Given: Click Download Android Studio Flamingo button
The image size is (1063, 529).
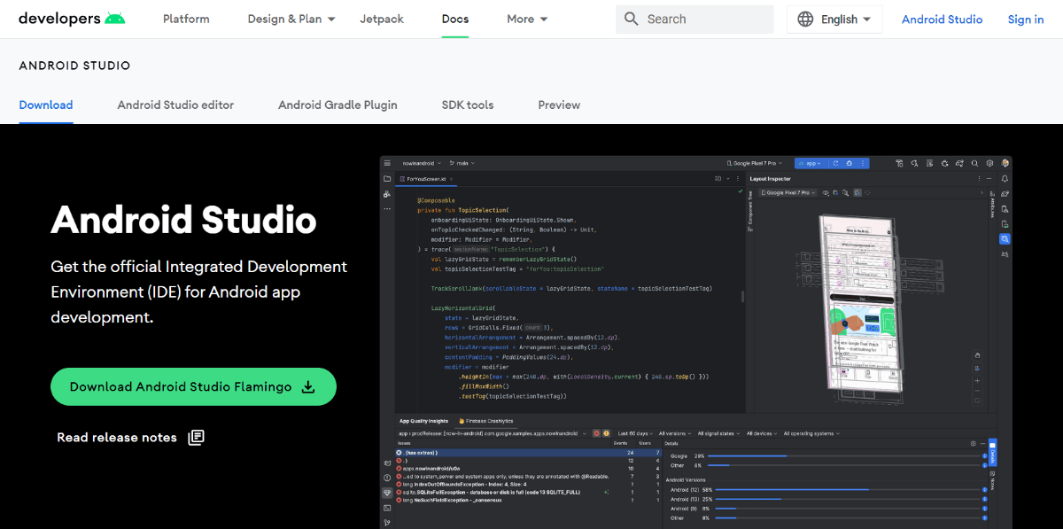Looking at the screenshot, I should 193,386.
